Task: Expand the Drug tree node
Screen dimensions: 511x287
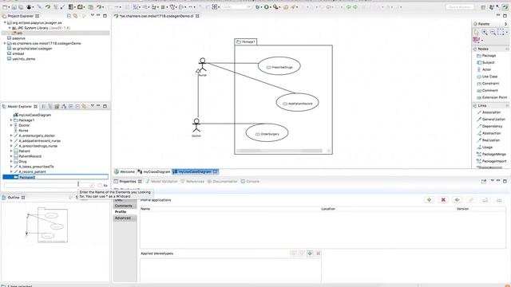Action: tap(11, 161)
